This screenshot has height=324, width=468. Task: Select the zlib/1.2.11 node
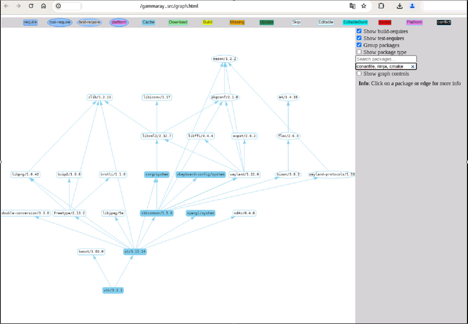[99, 97]
